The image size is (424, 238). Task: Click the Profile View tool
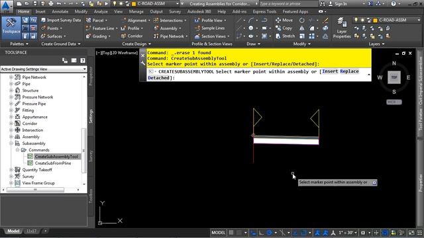[x=210, y=20]
